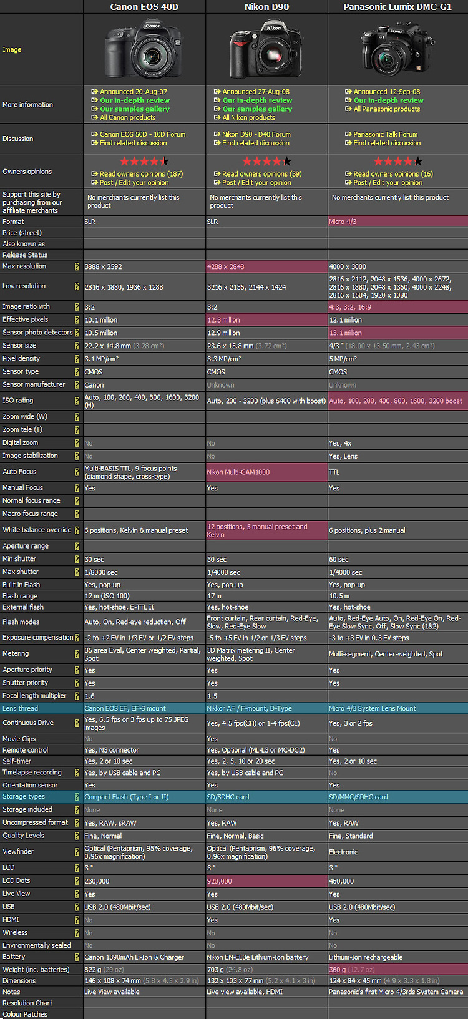Click the Sensor photo detectors help icon
This screenshot has width=468, height=1019.
click(77, 333)
